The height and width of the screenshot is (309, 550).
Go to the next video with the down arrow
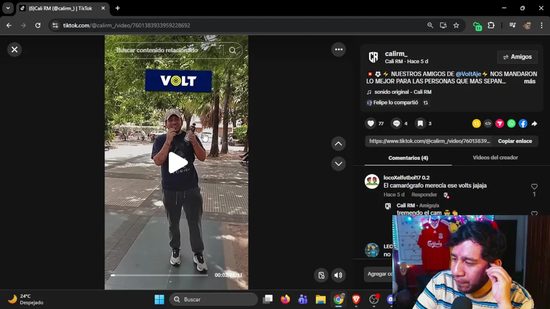click(x=339, y=164)
